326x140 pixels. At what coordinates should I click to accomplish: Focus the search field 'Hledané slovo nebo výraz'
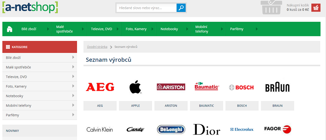point(146,8)
